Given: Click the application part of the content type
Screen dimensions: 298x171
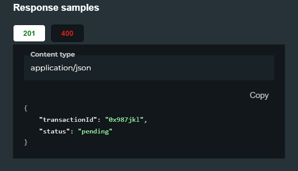Looking at the screenshot, I should pos(51,68).
